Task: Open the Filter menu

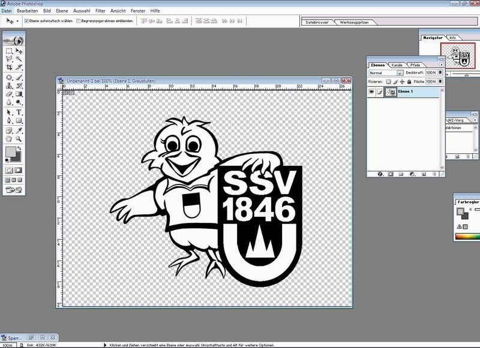Action: 100,11
